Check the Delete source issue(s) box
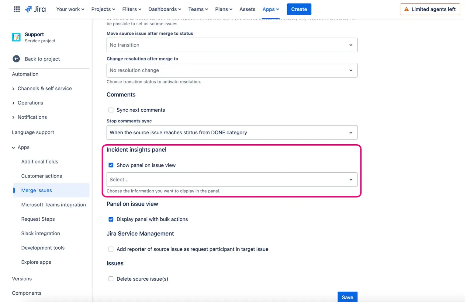 coord(111,279)
